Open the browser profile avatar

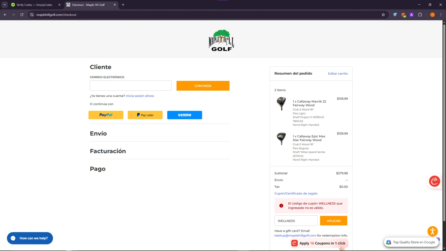tap(433, 15)
